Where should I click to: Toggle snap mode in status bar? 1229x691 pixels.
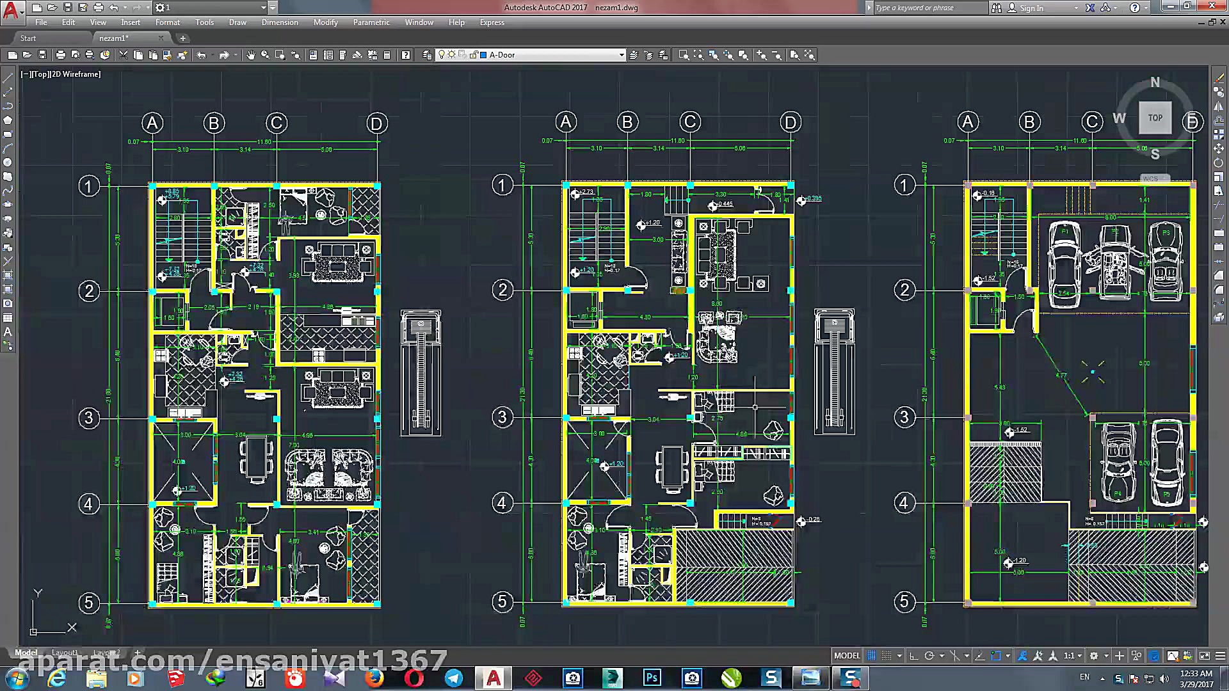coord(887,656)
